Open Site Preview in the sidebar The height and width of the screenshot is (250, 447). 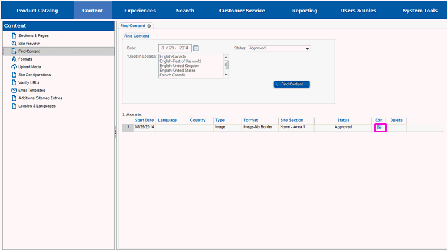[x=29, y=44]
